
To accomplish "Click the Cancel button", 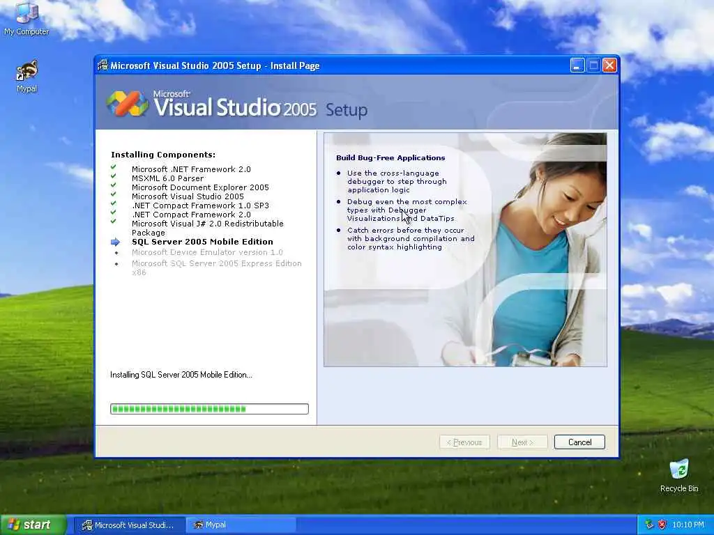I will pos(579,442).
